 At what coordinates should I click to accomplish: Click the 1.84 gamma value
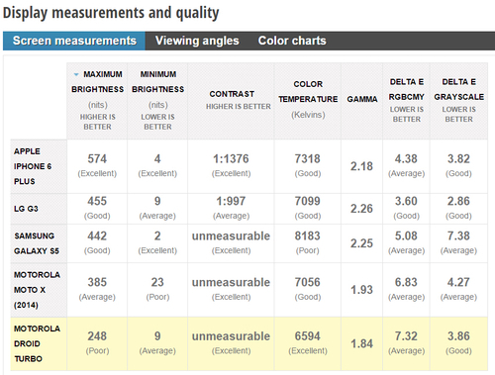pyautogui.click(x=361, y=344)
